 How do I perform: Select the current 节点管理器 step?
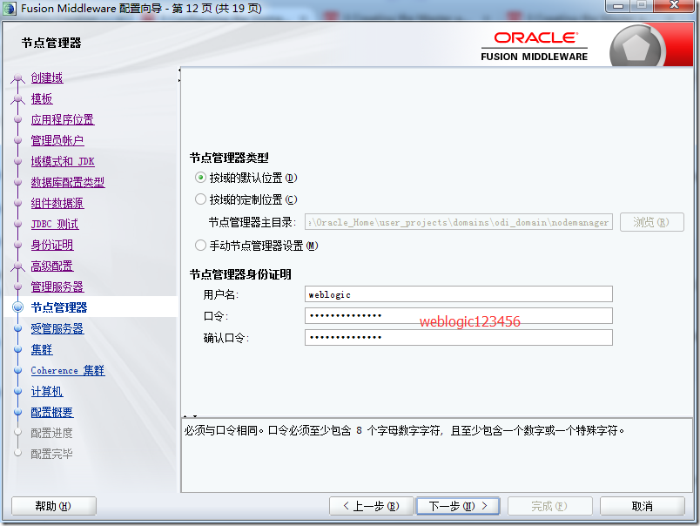coord(59,307)
